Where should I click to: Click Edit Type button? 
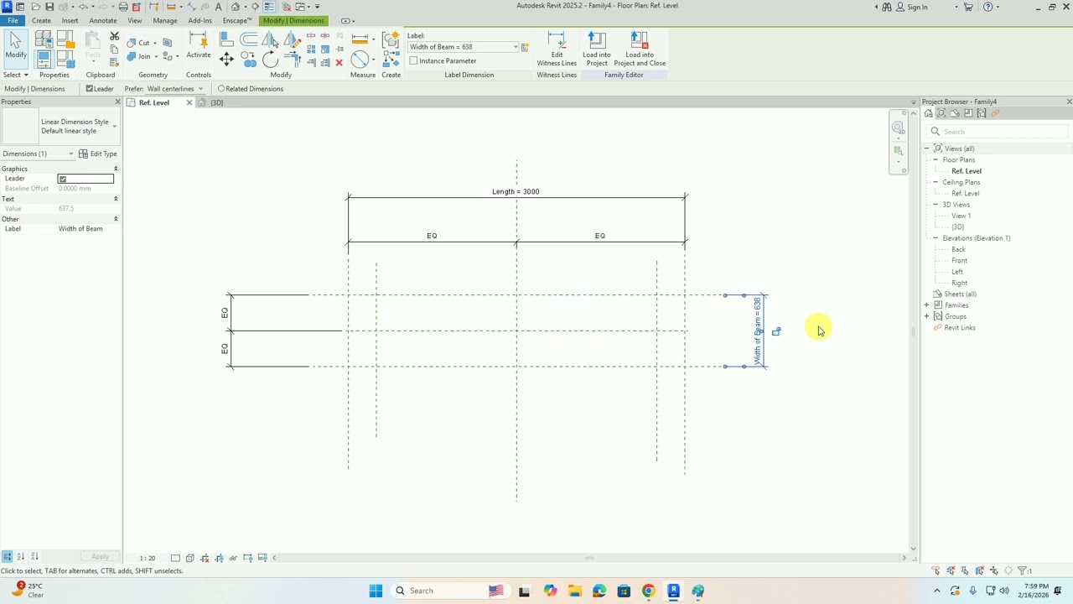coord(98,154)
